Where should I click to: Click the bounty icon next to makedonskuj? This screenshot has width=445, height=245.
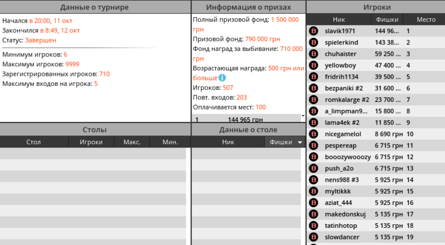coord(314,214)
